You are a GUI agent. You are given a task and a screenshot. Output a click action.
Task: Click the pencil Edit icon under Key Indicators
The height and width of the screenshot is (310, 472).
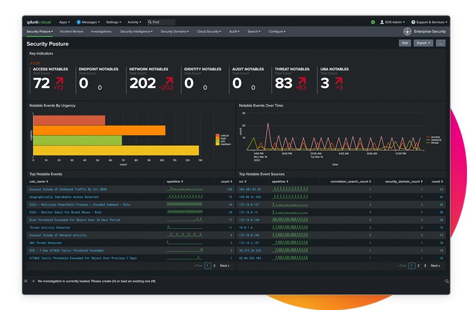click(31, 63)
